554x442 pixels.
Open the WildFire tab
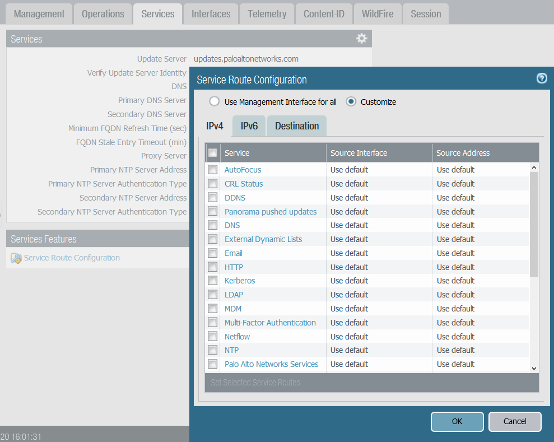click(x=378, y=14)
